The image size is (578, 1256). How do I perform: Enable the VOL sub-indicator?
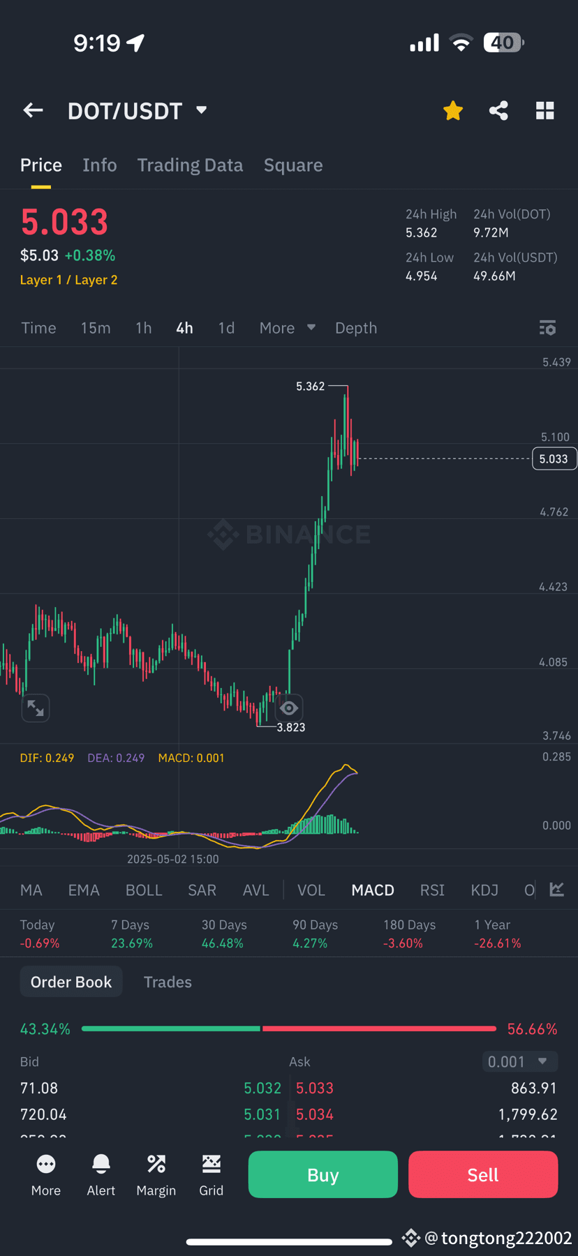click(x=311, y=890)
